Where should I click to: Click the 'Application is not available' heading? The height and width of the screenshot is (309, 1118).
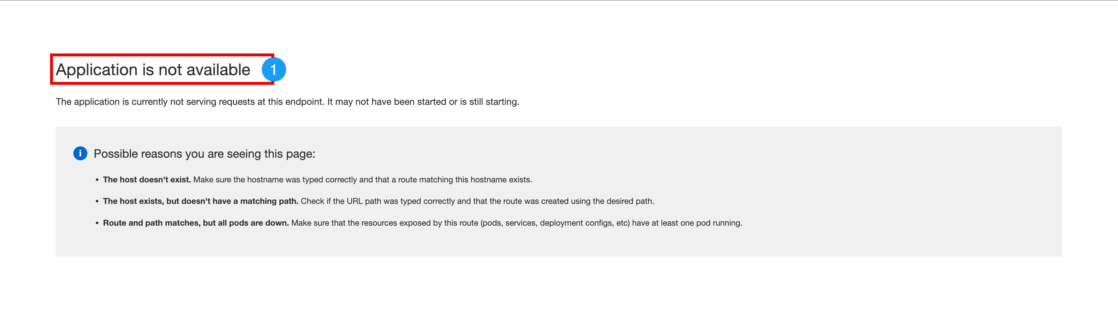click(153, 70)
